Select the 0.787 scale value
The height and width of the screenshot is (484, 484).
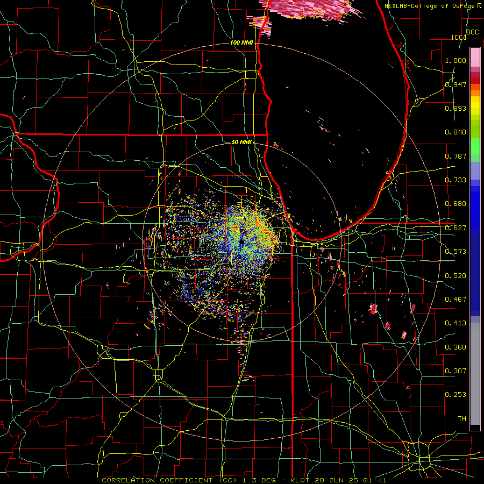tap(455, 156)
